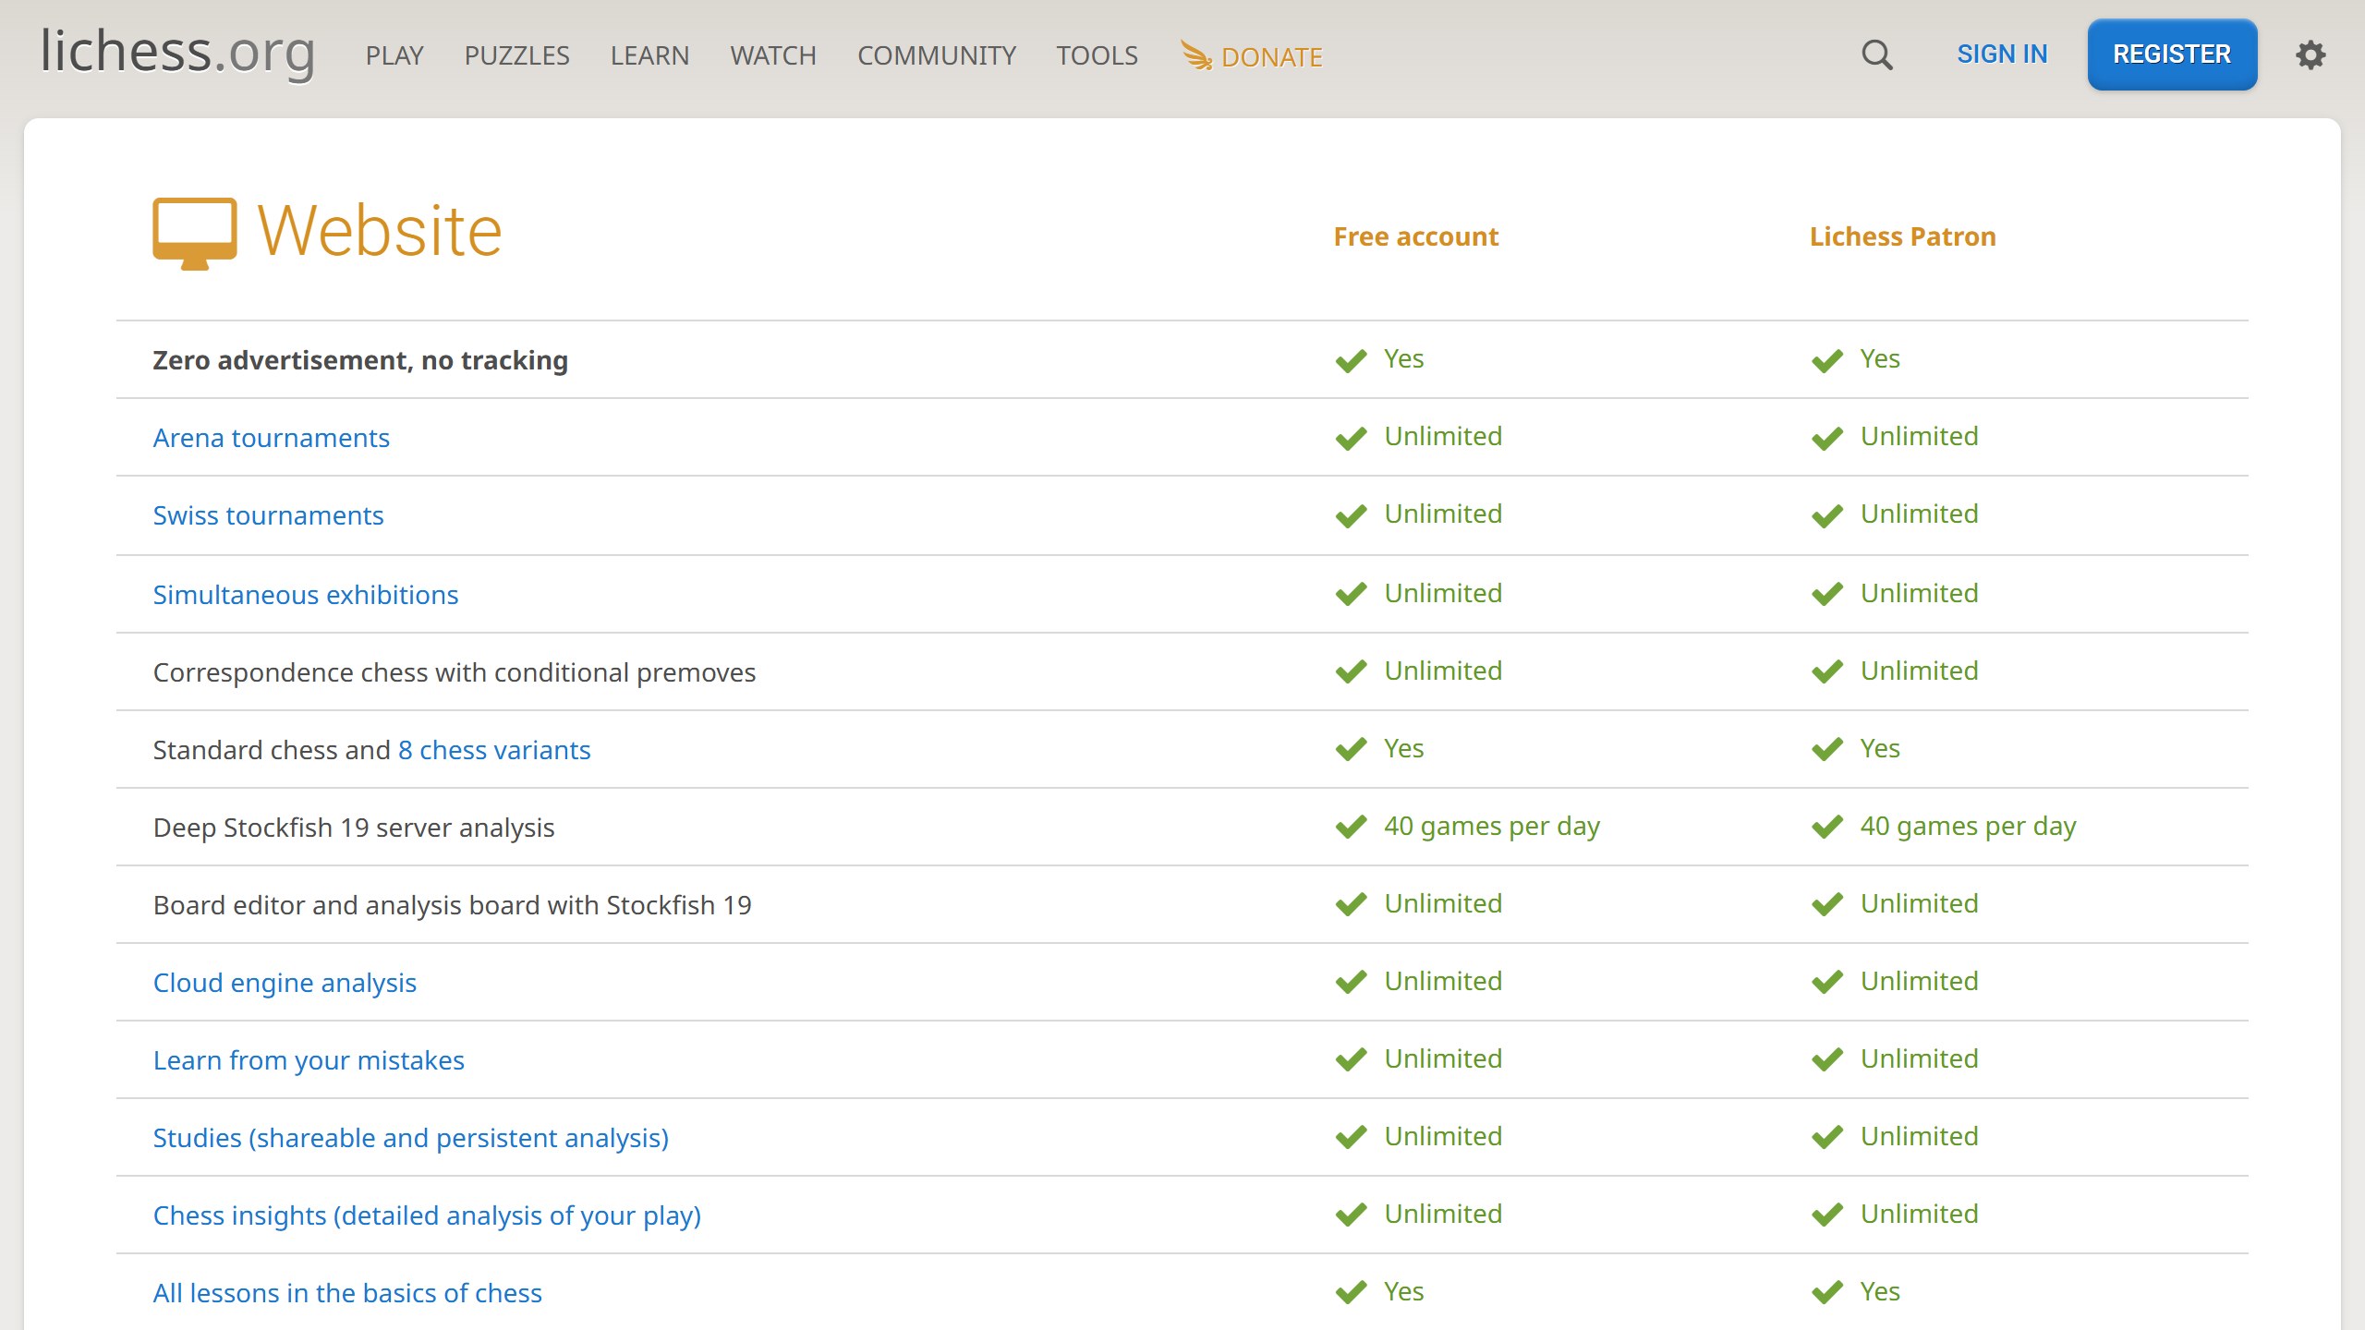Open the search magnifier icon

click(x=1876, y=54)
